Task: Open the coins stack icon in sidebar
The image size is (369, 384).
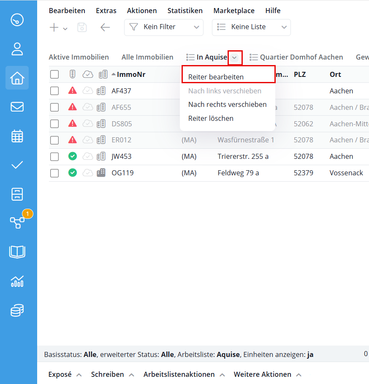Action: [17, 310]
